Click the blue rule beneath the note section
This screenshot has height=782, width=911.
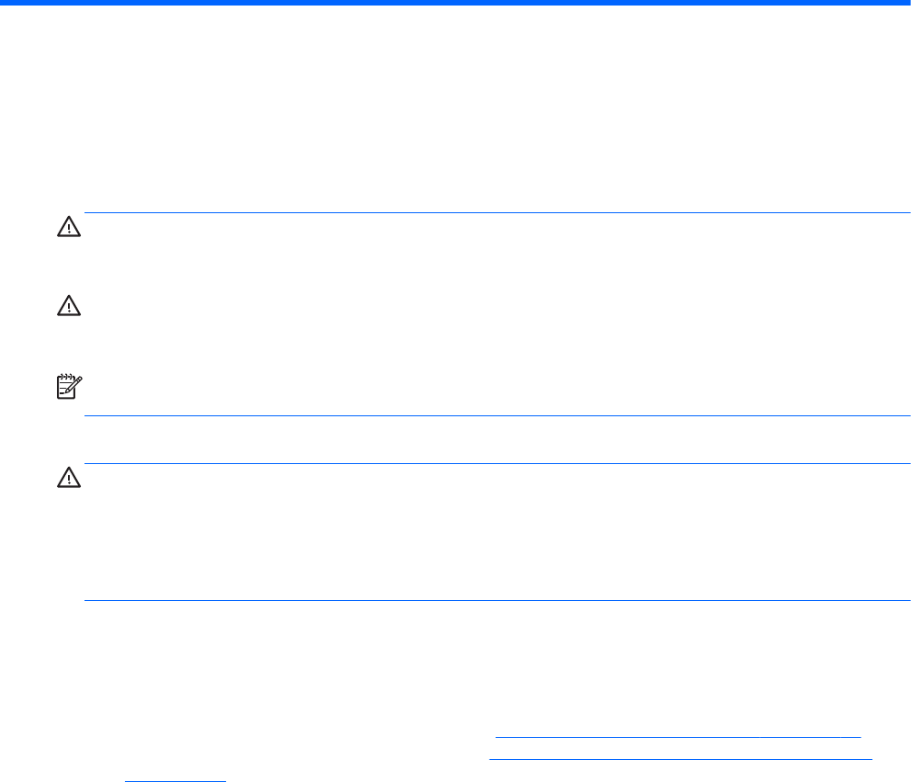(496, 416)
